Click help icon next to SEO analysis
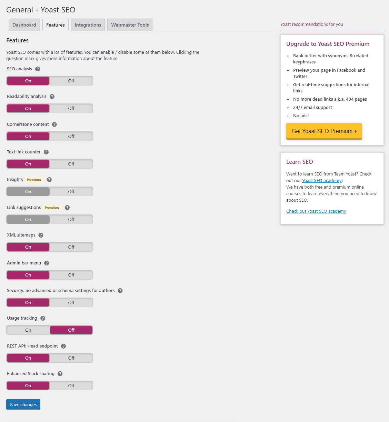Image resolution: width=389 pixels, height=422 pixels. (38, 69)
